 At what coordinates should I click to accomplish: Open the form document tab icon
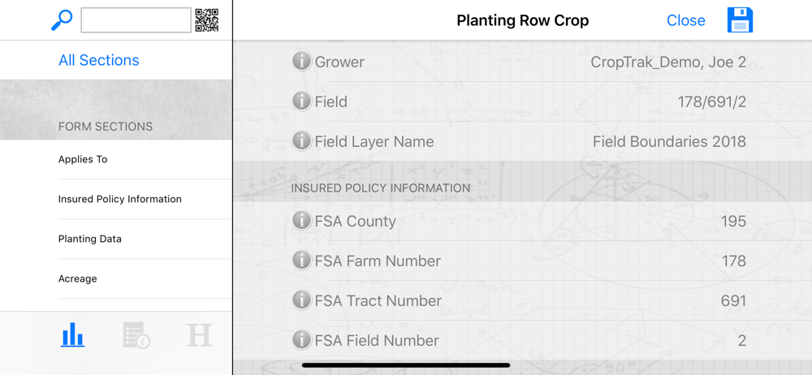pyautogui.click(x=136, y=334)
